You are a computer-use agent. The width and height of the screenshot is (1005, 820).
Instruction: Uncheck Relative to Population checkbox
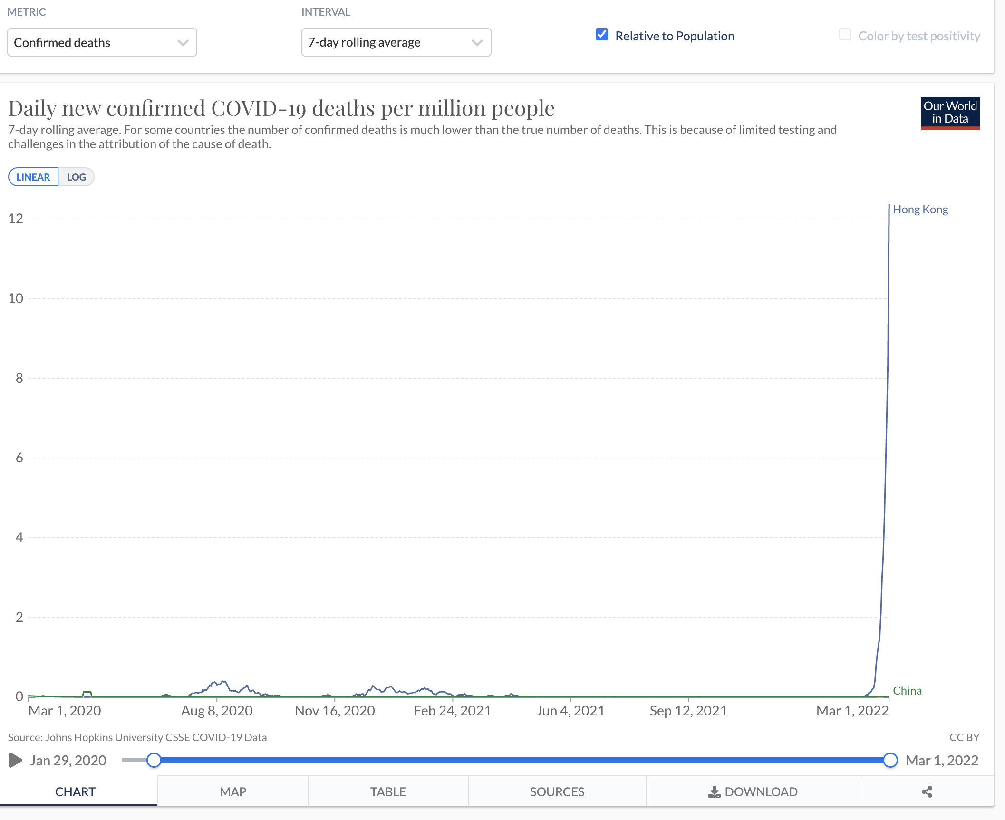[x=602, y=35]
